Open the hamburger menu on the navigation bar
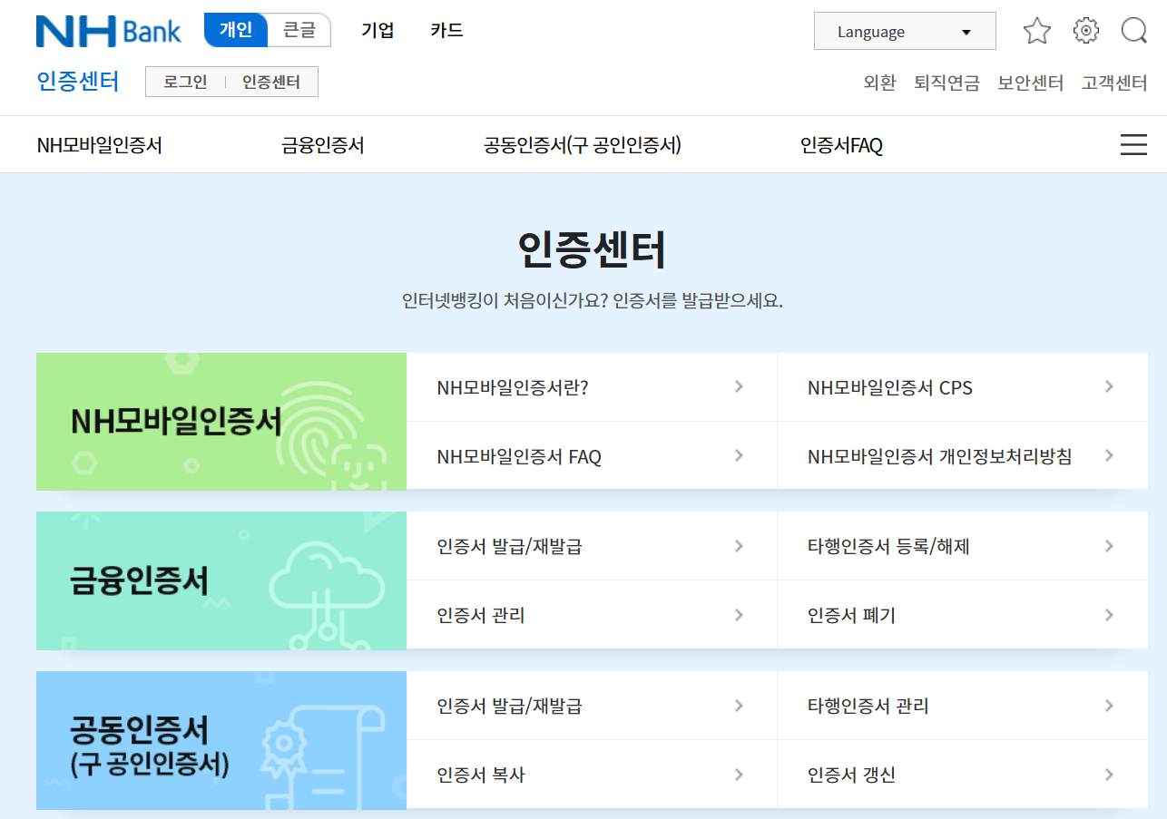 (1133, 144)
